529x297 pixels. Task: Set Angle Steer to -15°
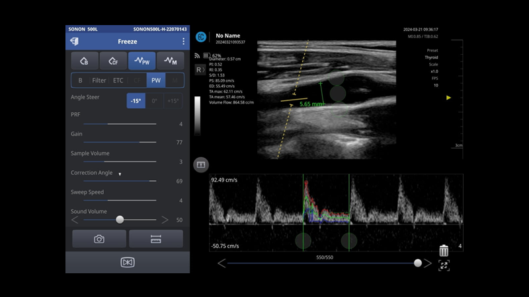point(136,101)
